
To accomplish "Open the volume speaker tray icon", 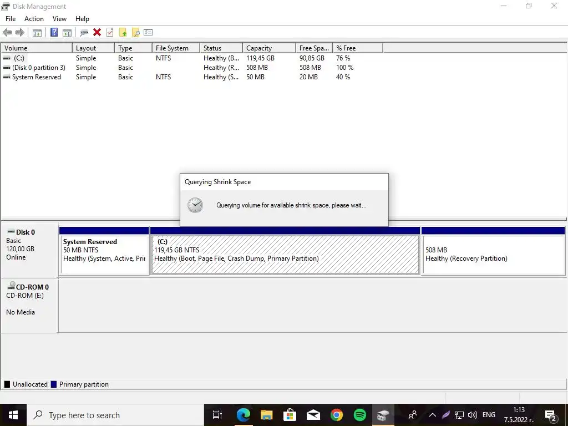I will pyautogui.click(x=473, y=415).
